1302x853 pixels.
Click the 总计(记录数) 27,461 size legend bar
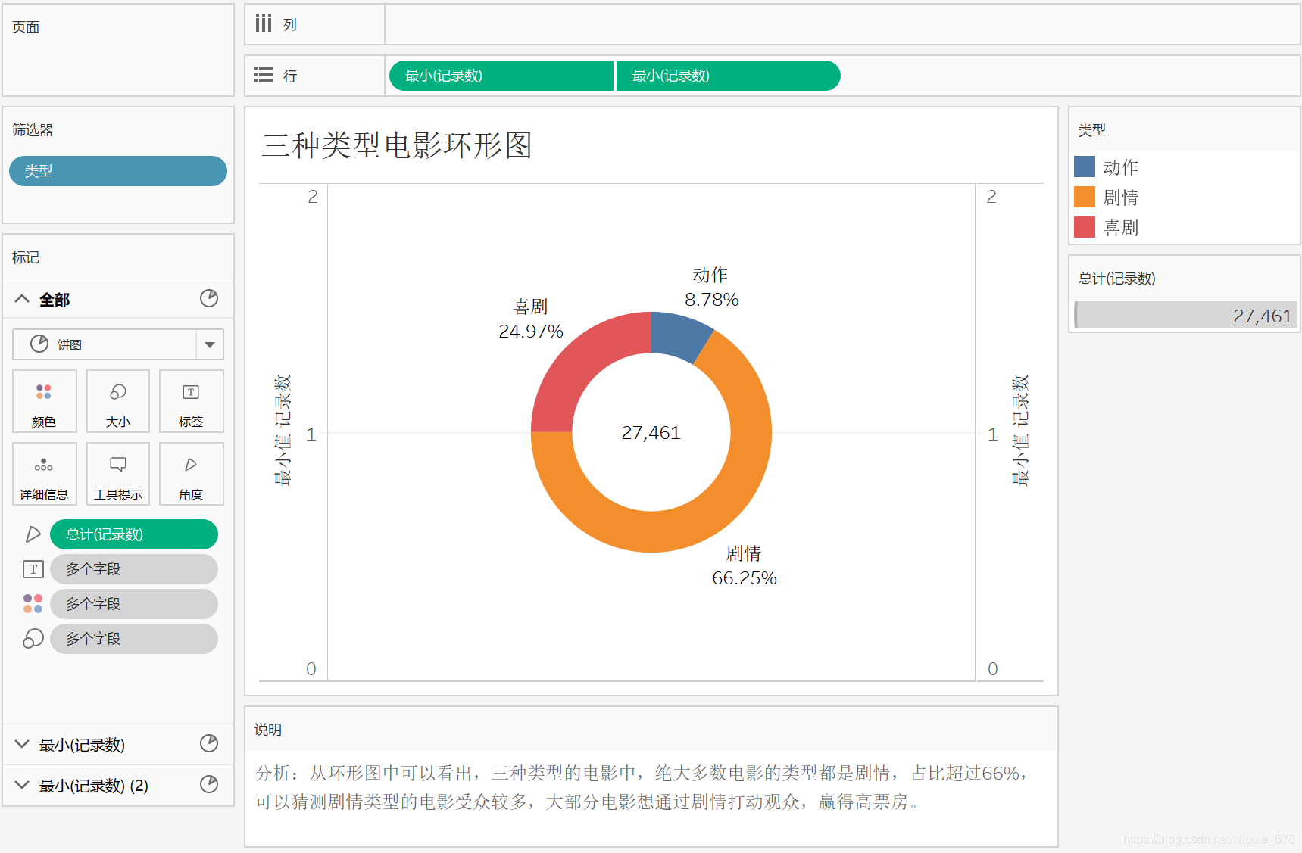tap(1185, 316)
